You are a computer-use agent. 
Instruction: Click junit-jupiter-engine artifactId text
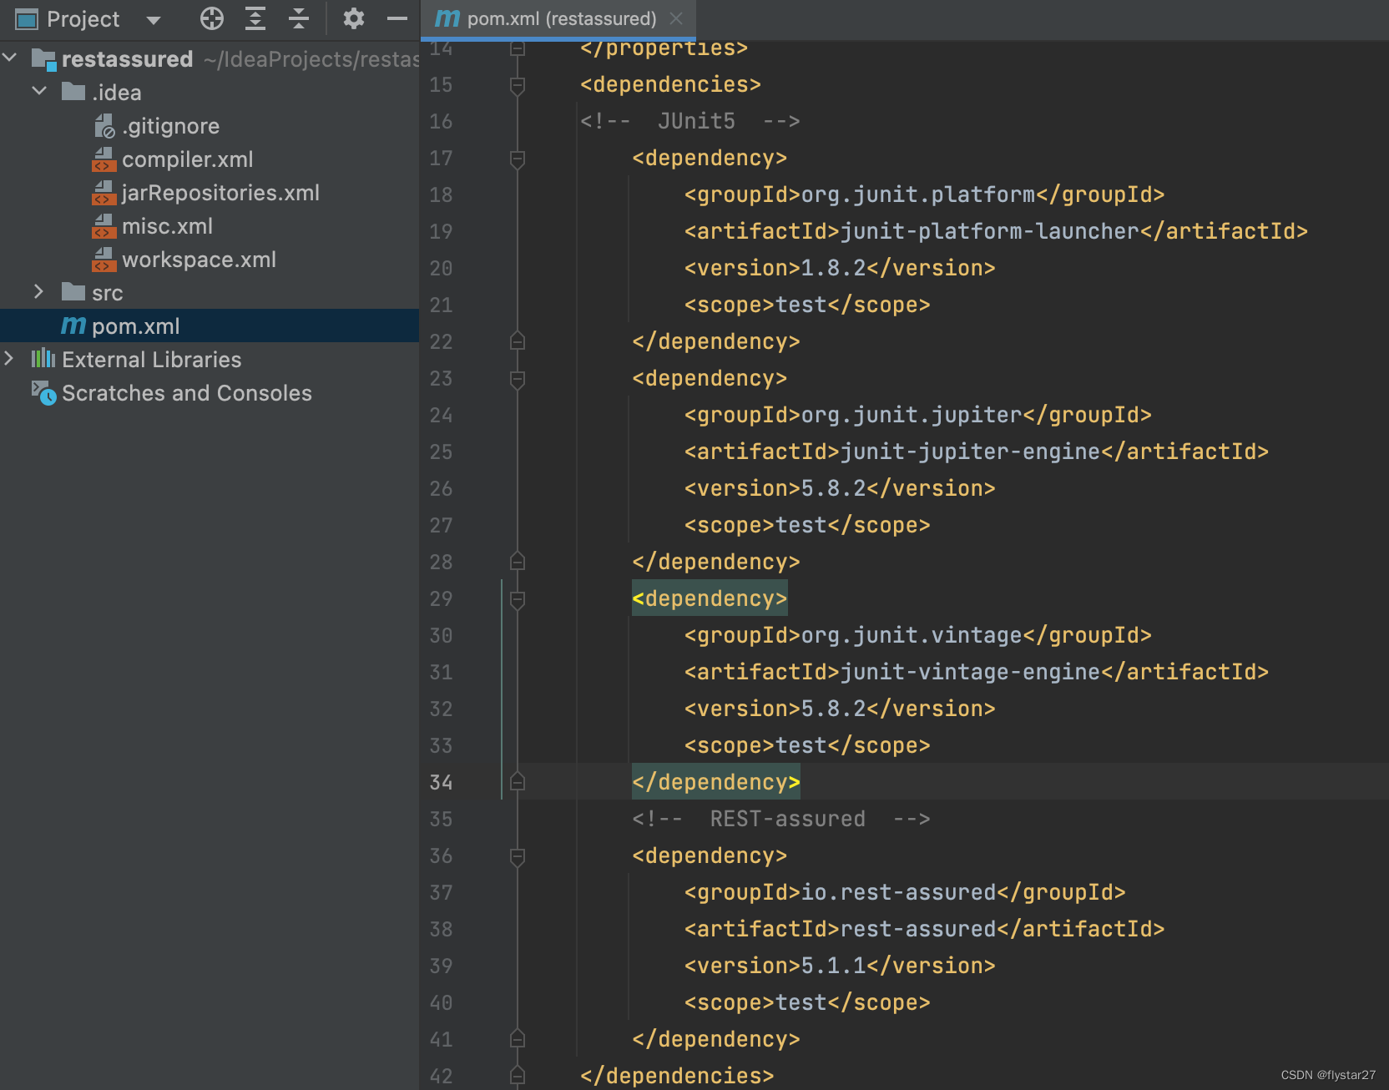[970, 452]
